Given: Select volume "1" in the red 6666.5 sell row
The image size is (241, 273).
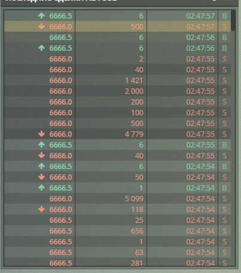Looking at the screenshot, I should point(141,242).
